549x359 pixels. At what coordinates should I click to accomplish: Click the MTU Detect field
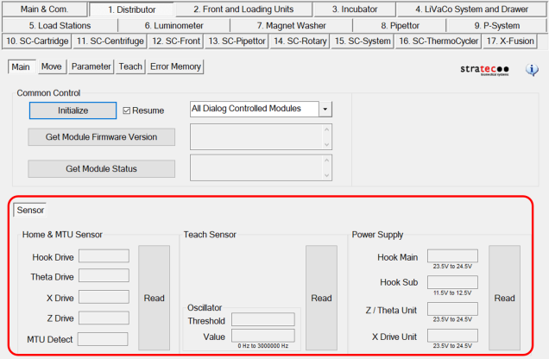coord(103,339)
